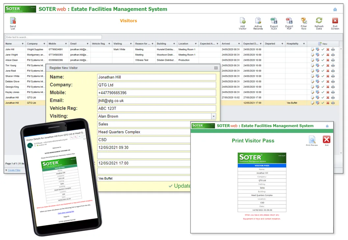Edit the John Hill visitor record
Viewport: 348px width, 240px height.
click(x=312, y=49)
